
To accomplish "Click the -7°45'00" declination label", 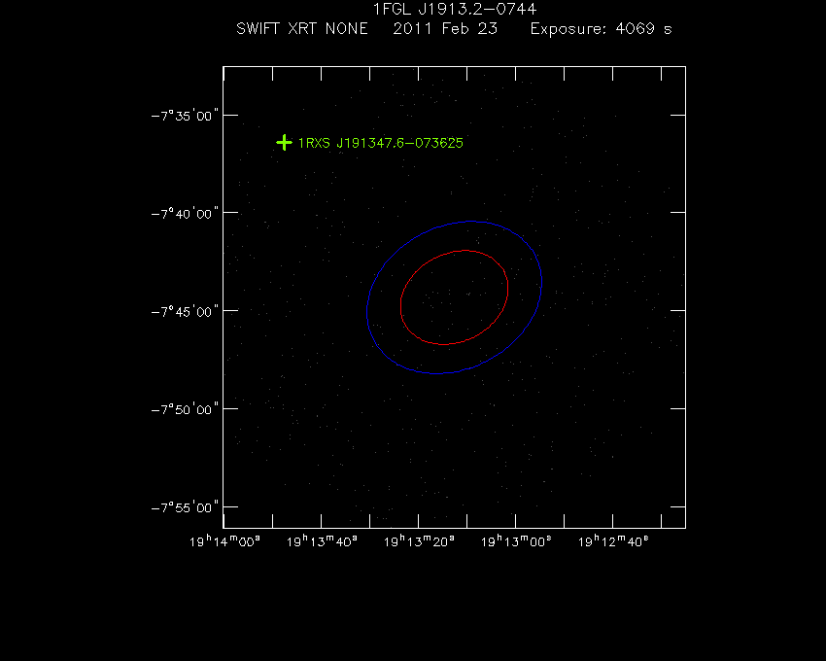I will 185,311.
